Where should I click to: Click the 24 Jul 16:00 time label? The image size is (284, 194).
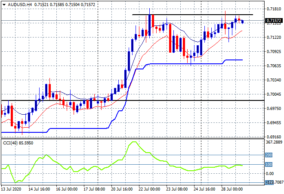pos(204,189)
